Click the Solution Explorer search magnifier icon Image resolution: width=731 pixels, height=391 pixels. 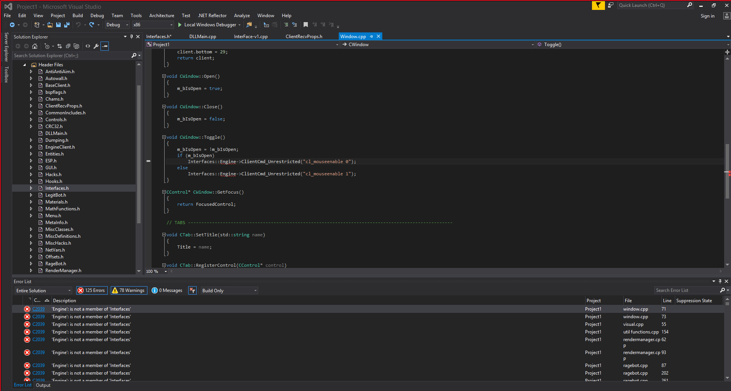click(x=134, y=56)
